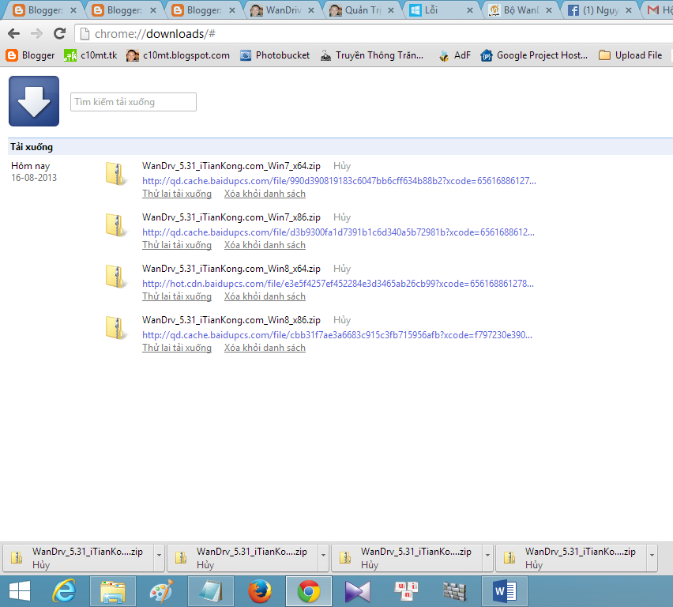Click the zip icon for Win7_x64 download
Viewport: 673px width, 607px height.
pos(116,174)
